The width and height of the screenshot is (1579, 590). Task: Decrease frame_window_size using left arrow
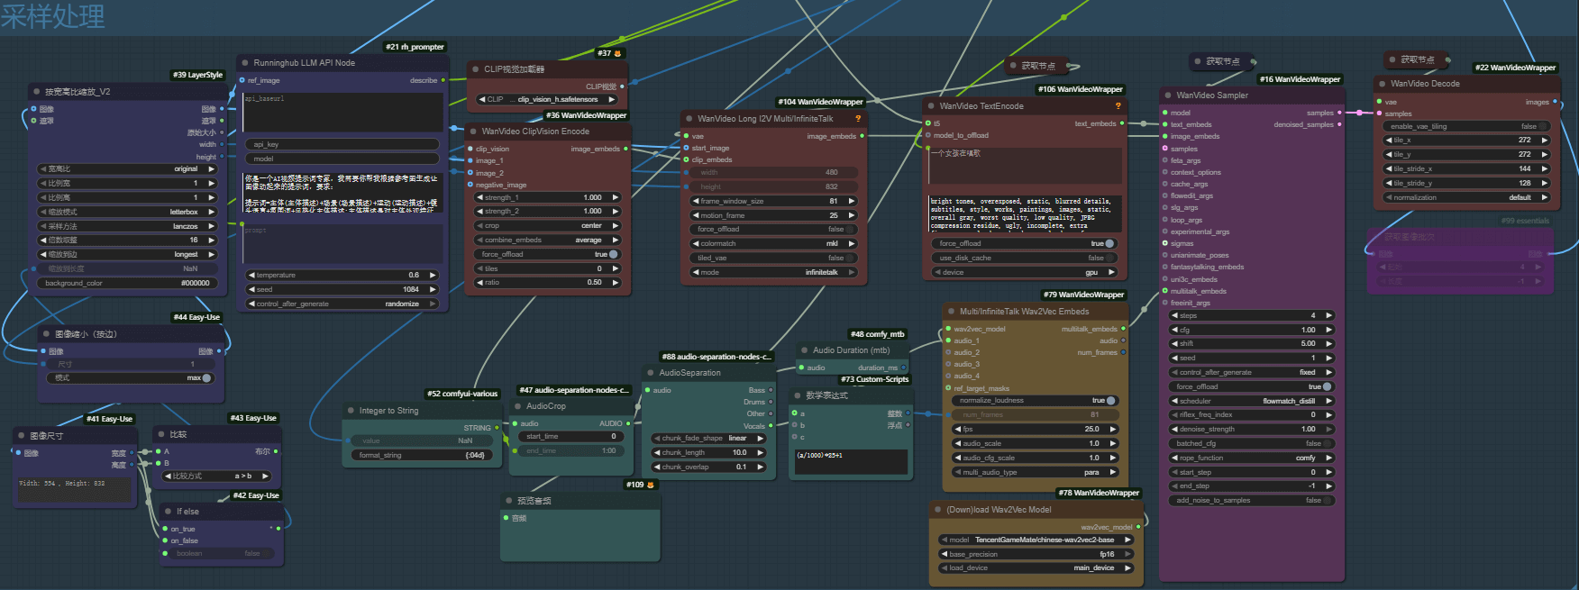[696, 201]
